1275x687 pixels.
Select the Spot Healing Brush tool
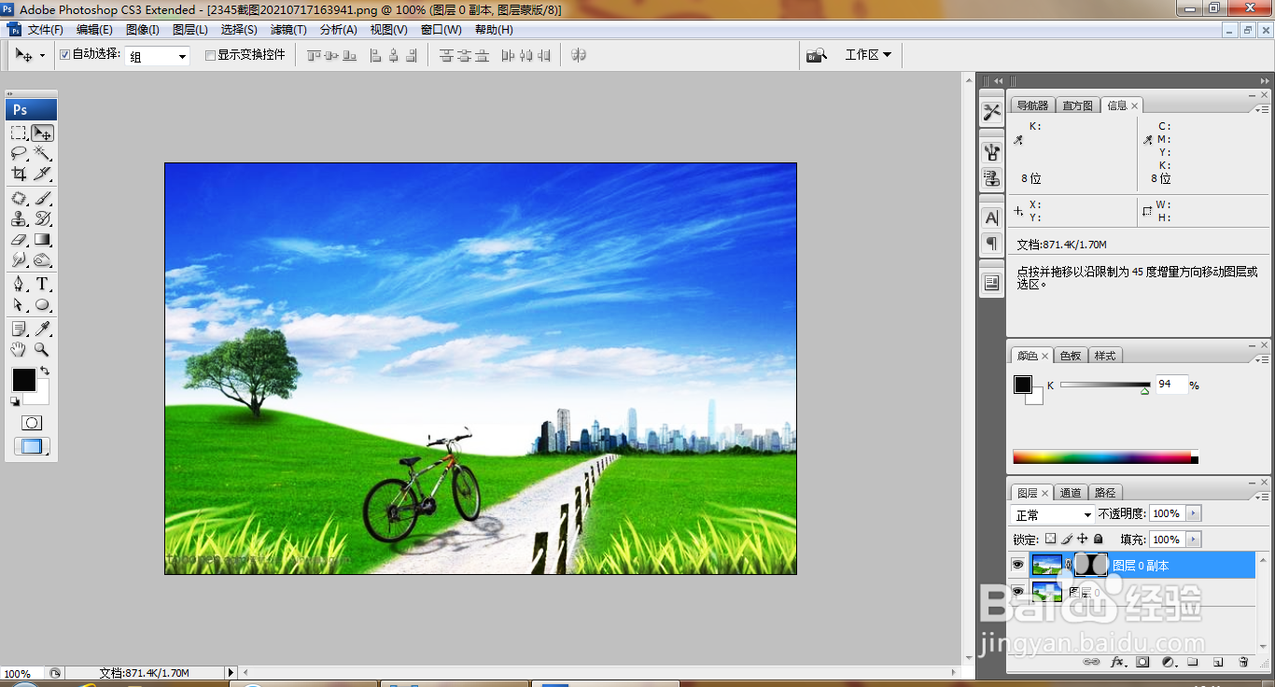point(19,199)
